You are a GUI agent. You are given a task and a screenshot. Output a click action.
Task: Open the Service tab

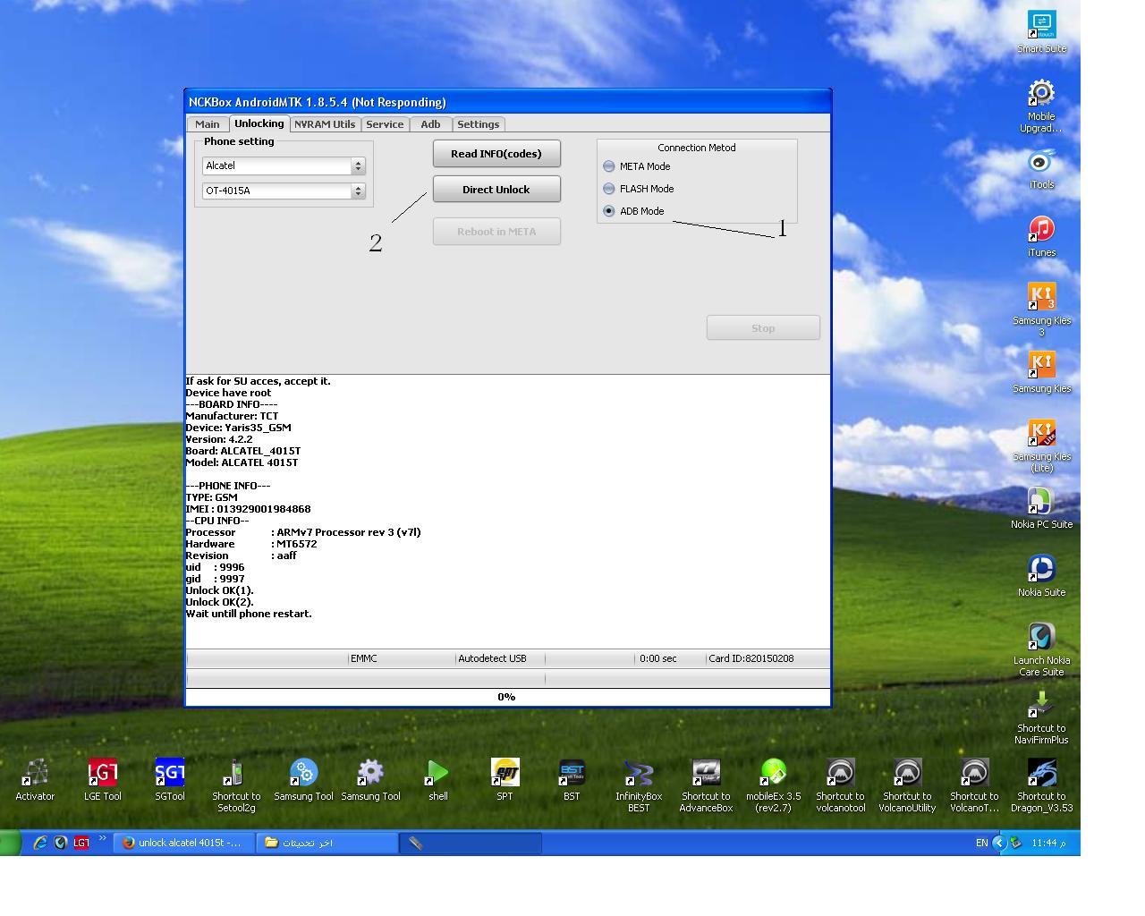point(385,124)
